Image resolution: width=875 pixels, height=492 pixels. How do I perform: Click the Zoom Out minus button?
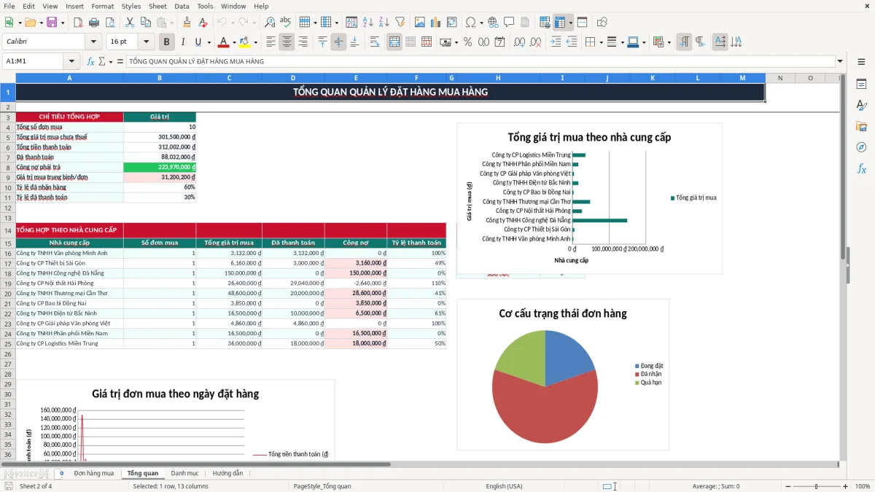click(787, 486)
